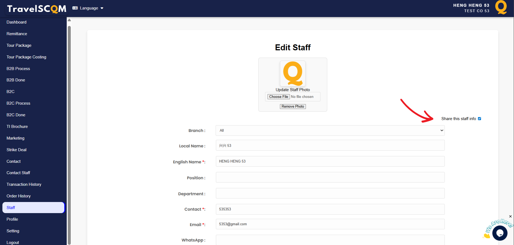This screenshot has height=245, width=514.
Task: Log out via the Logout link
Action: point(13,242)
